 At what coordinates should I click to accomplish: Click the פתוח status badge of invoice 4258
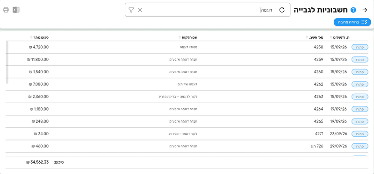pos(360,47)
